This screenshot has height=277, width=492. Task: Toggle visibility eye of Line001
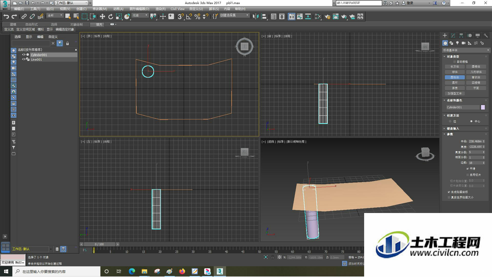(24, 59)
